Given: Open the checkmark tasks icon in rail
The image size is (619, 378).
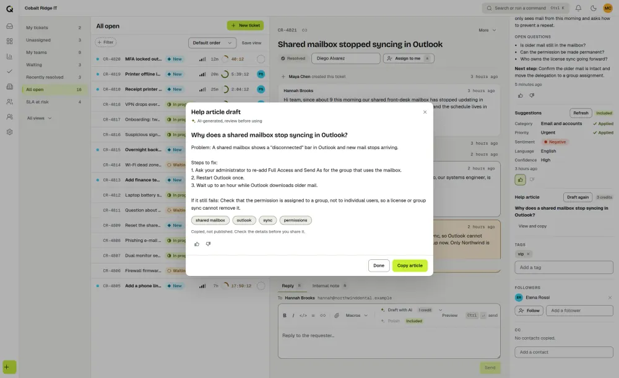Looking at the screenshot, I should [9, 71].
